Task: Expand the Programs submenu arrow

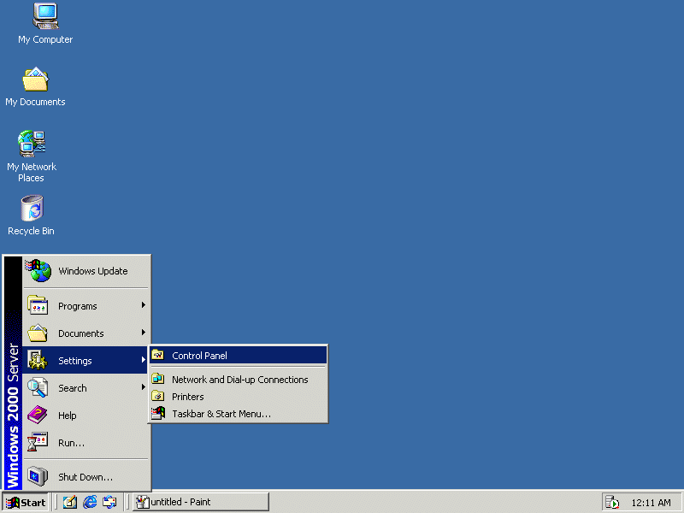Action: [x=143, y=305]
